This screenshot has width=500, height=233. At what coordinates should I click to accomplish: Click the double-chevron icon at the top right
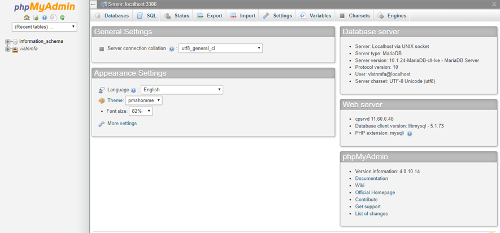click(494, 4)
